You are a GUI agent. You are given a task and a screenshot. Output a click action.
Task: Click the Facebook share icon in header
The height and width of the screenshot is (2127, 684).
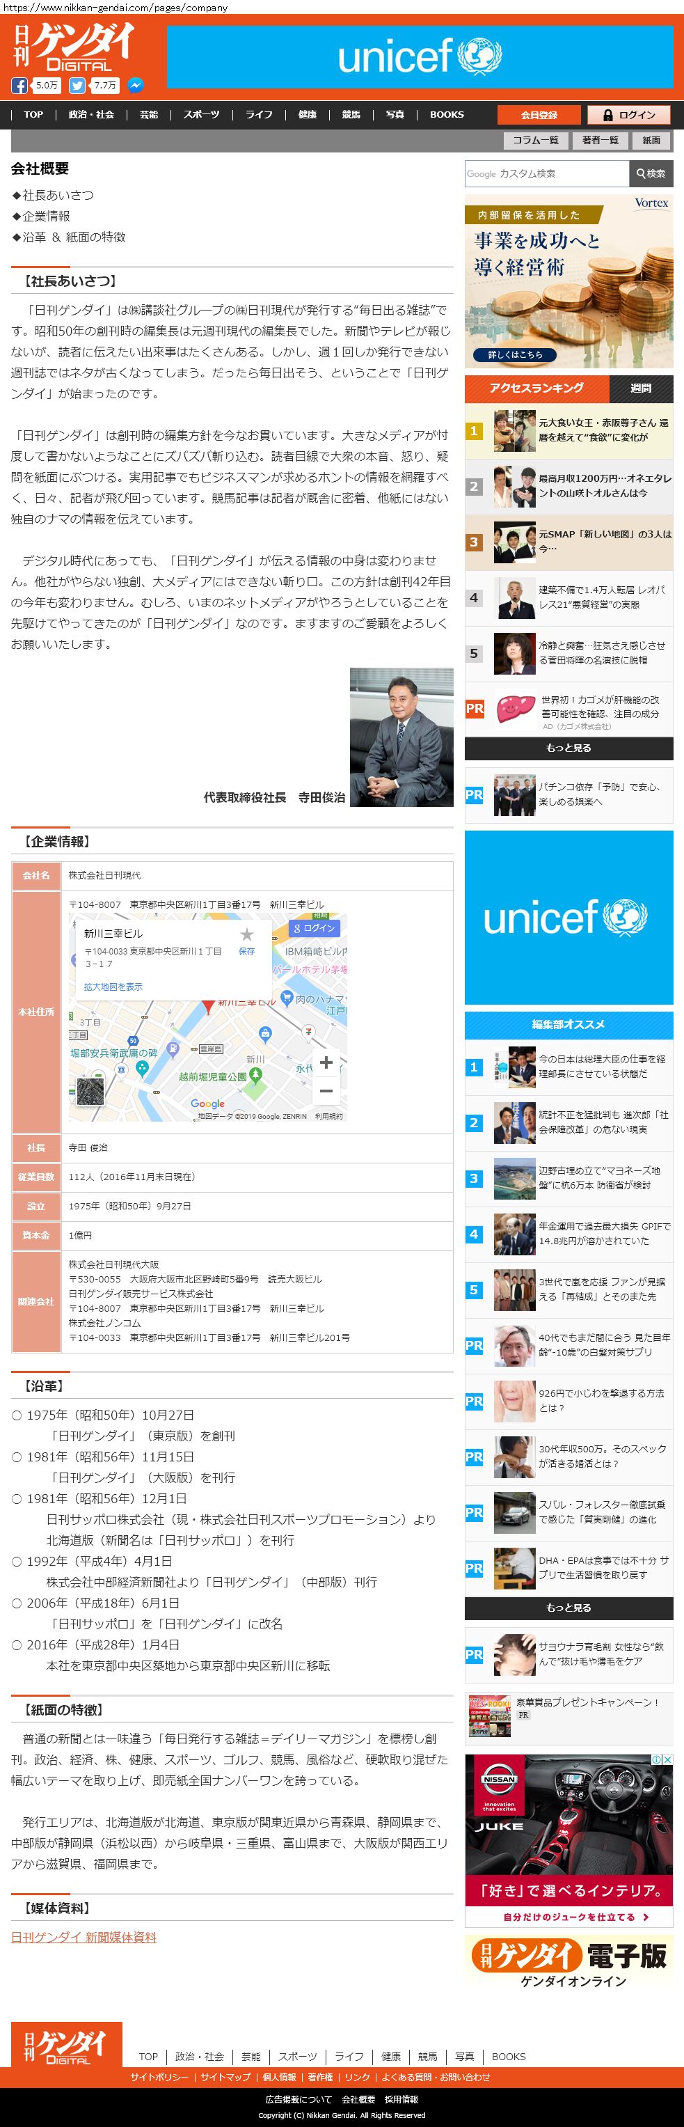click(19, 85)
